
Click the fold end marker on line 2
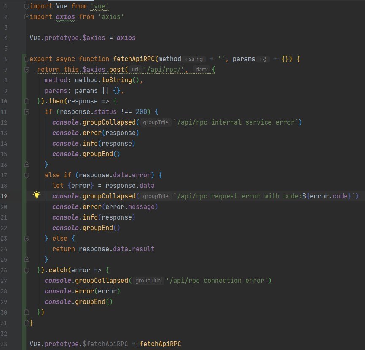pyautogui.click(x=27, y=17)
